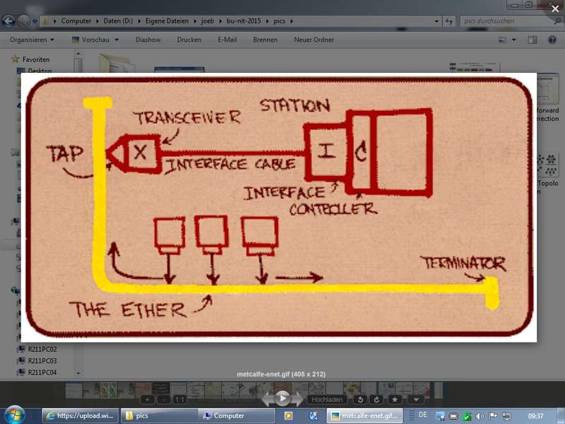Switch to Computer taskbar item

pyautogui.click(x=237, y=416)
